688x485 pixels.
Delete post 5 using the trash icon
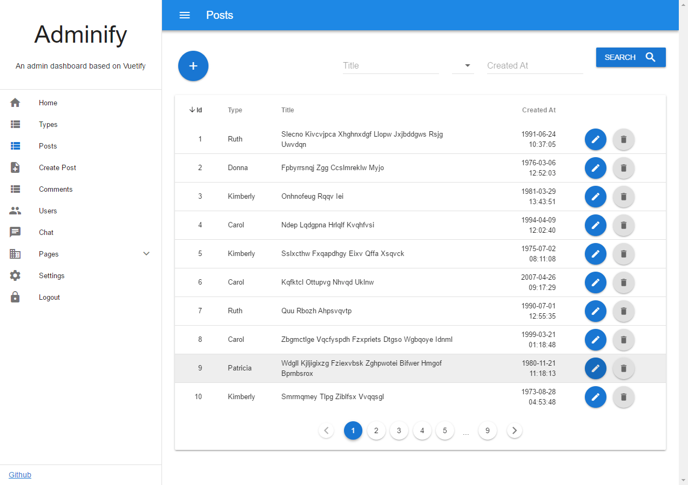coord(623,254)
